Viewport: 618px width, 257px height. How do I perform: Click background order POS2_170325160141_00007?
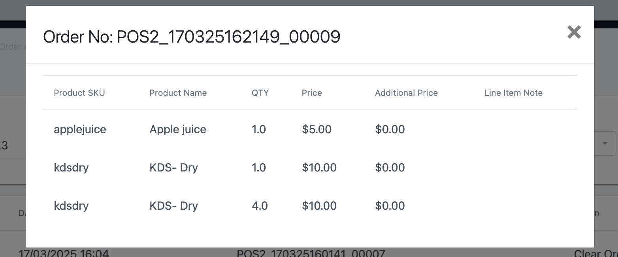(x=311, y=253)
